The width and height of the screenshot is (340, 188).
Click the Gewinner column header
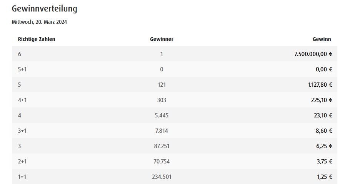tap(162, 39)
